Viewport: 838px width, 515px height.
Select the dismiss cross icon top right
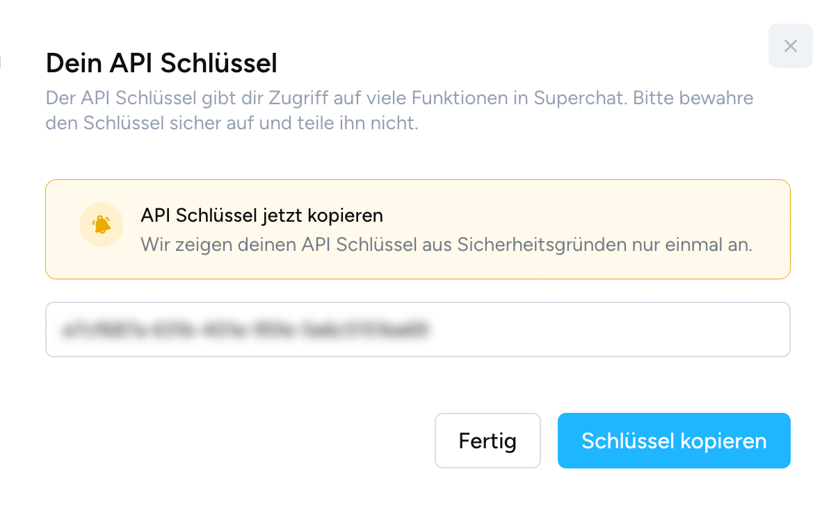tap(790, 46)
